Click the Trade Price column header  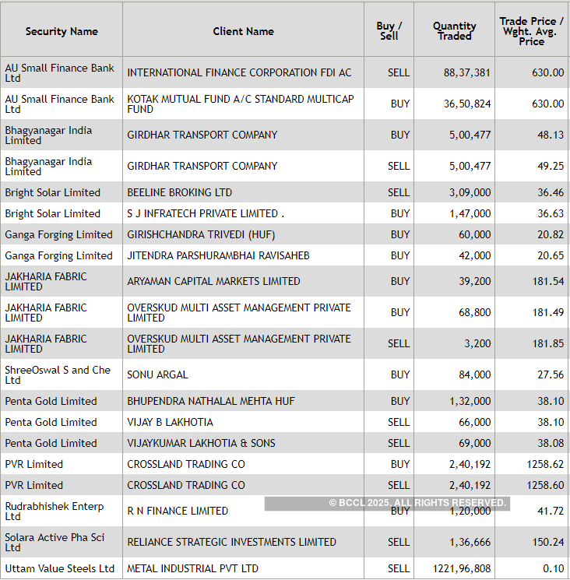pos(532,31)
